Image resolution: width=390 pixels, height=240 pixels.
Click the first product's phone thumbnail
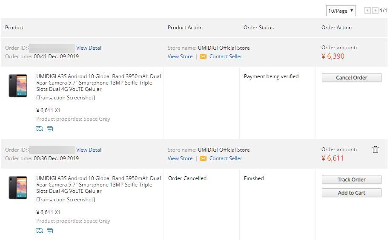click(18, 86)
